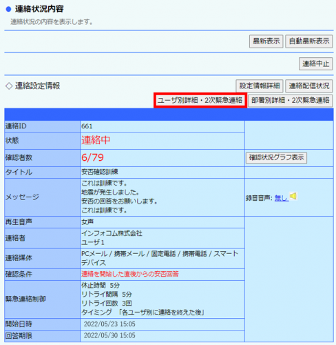
Task: Enable 自動最新表示 auto refresh
Action: (x=309, y=41)
